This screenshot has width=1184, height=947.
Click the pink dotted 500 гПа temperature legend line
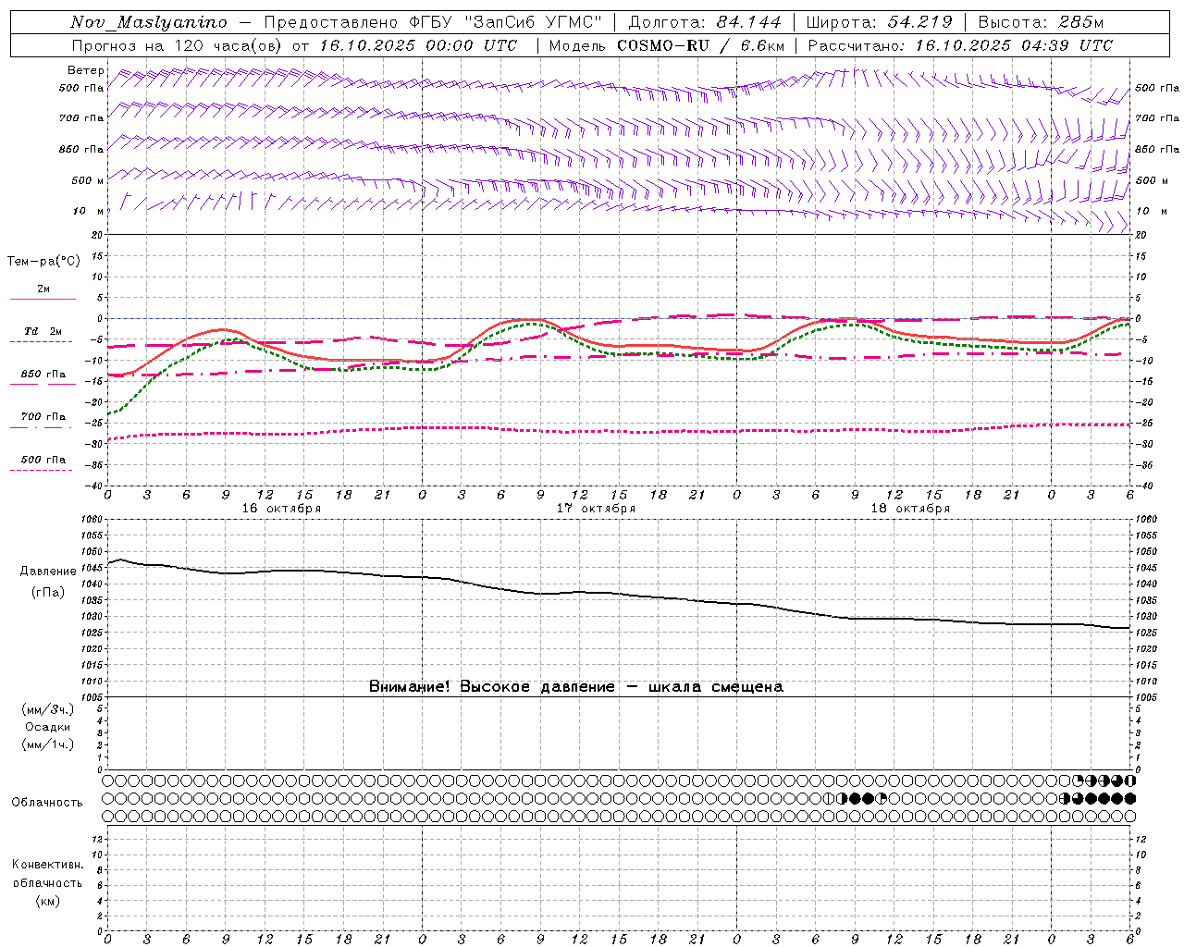41,470
